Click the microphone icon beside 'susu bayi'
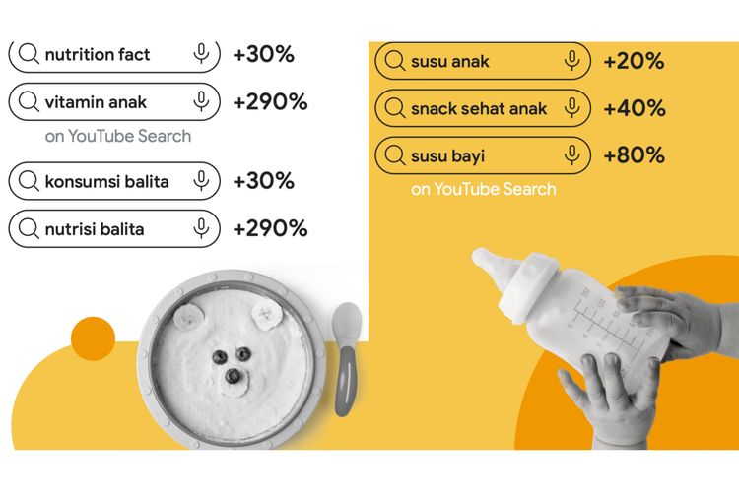The height and width of the screenshot is (492, 739). pyautogui.click(x=571, y=155)
